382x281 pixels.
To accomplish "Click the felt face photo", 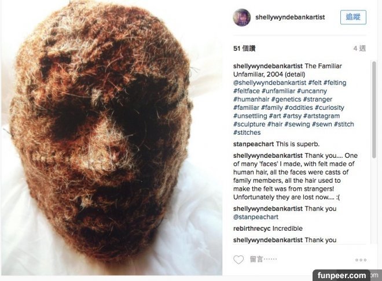I will 112,138.
